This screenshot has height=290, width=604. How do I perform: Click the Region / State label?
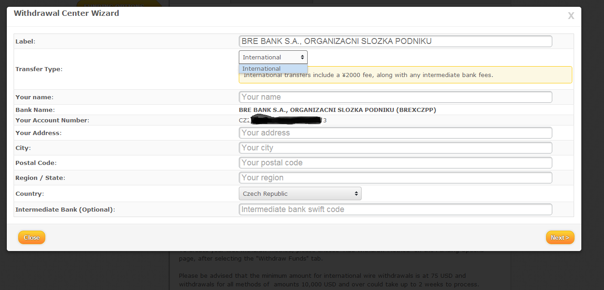coord(40,178)
